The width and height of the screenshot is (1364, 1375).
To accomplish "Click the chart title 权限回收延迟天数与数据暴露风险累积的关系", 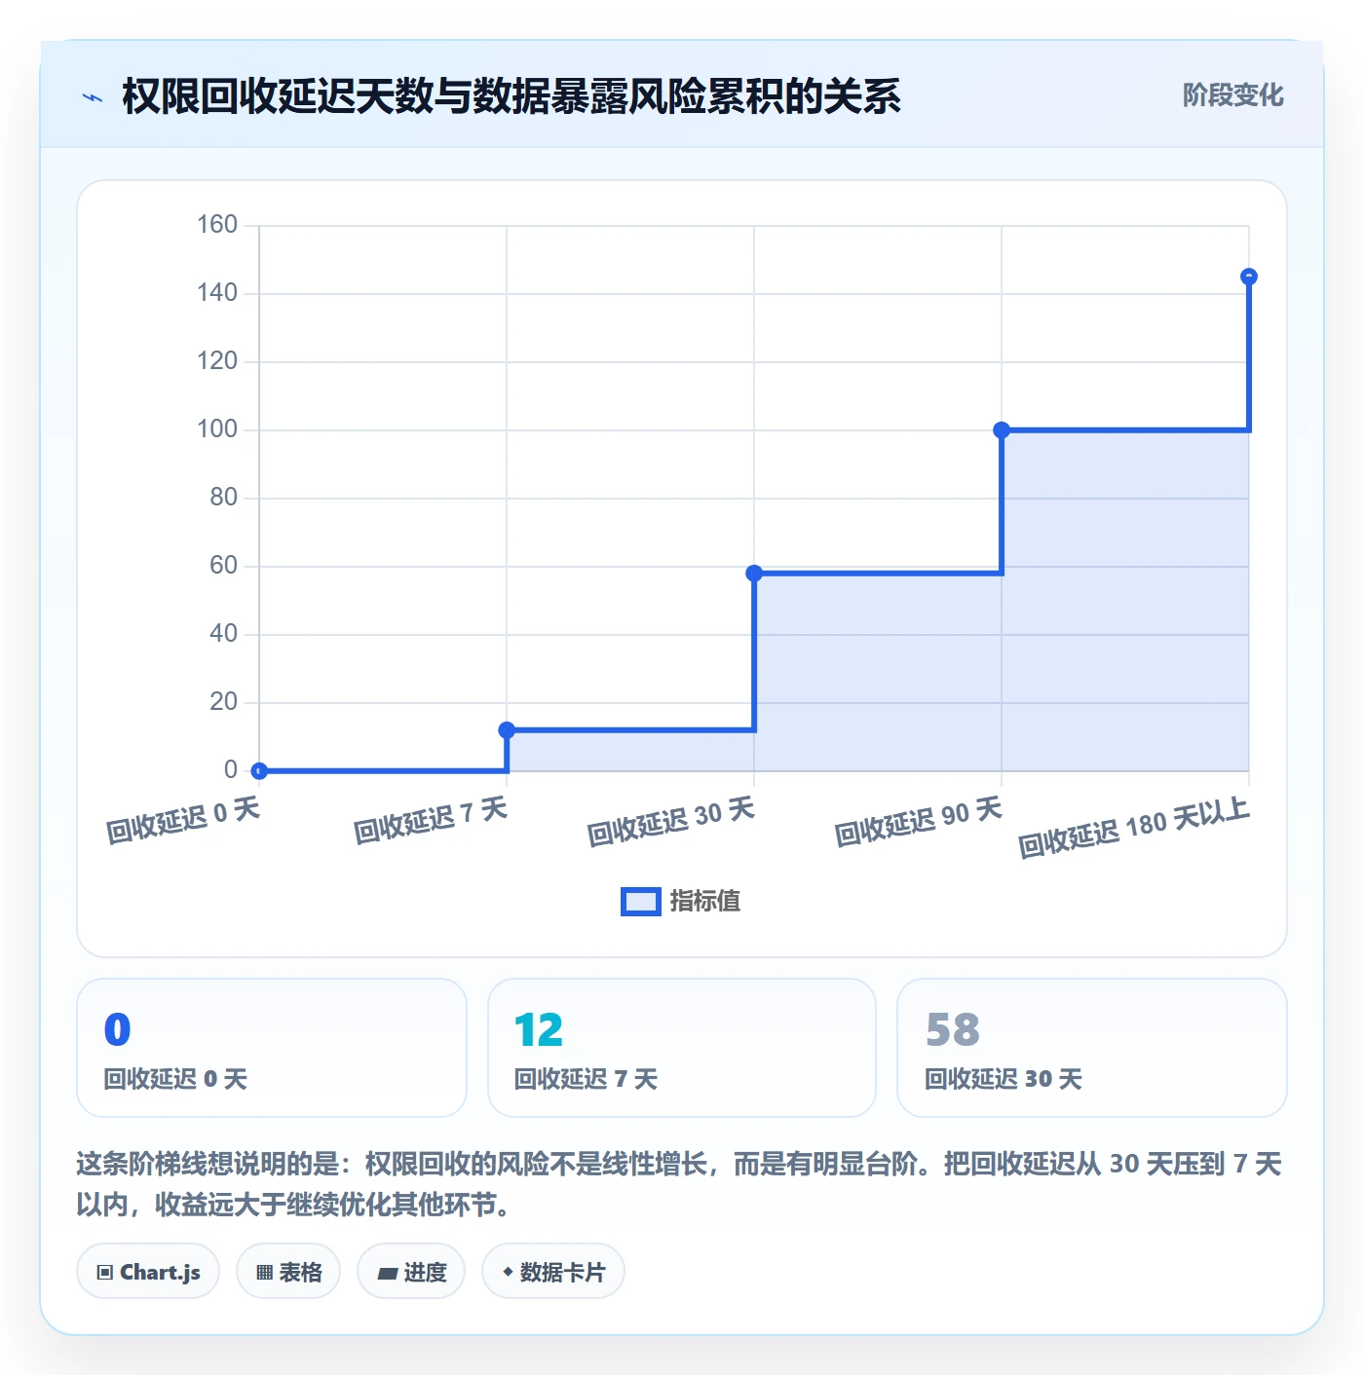I will click(511, 96).
